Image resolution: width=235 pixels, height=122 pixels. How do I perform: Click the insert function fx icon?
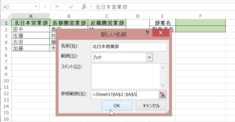point(84,7)
